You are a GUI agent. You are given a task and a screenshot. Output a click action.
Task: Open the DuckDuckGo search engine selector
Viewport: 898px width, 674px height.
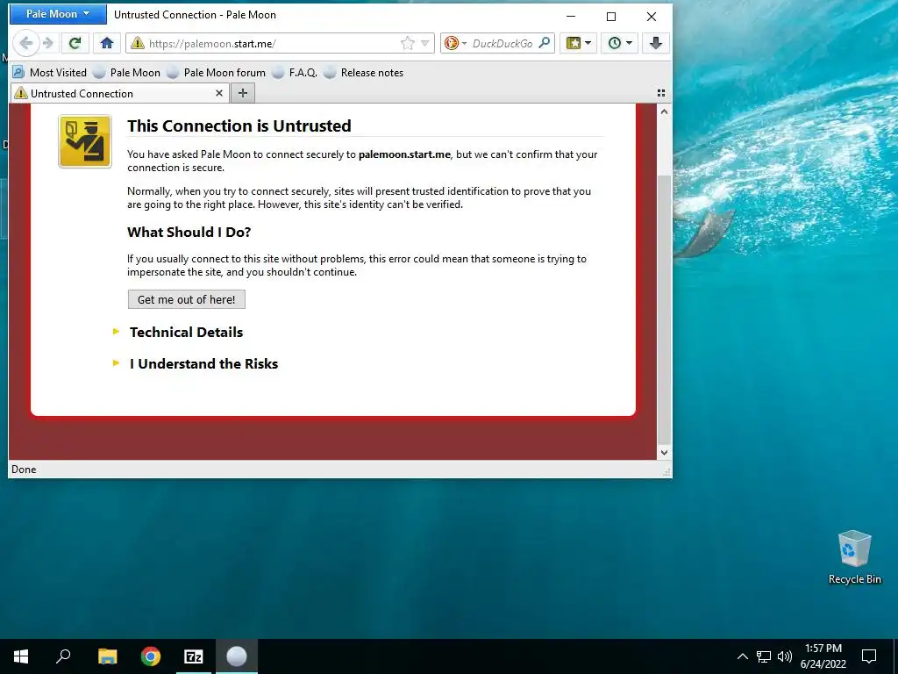click(456, 43)
